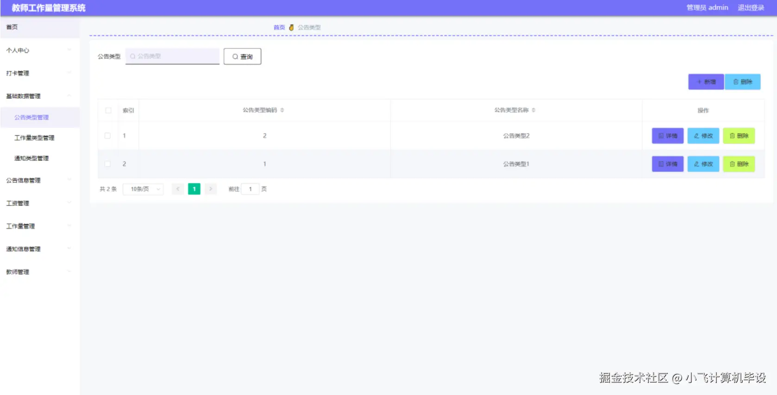This screenshot has height=395, width=777.
Task: Click 管理员 admin in the header
Action: tap(707, 7)
